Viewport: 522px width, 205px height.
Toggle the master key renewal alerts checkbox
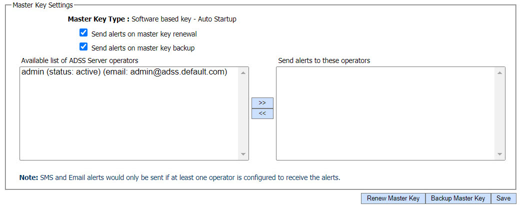click(x=83, y=33)
